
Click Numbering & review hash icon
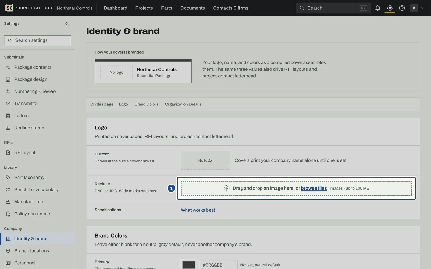[x=8, y=91]
